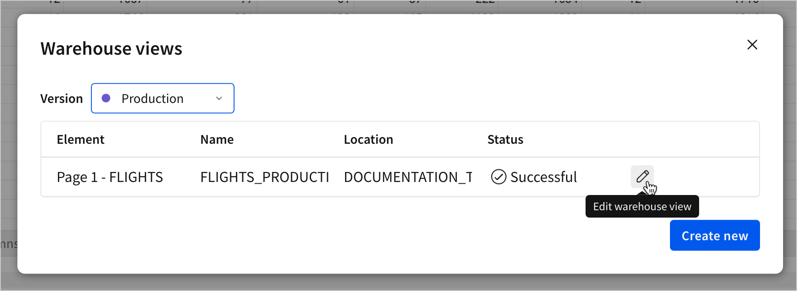
Task: Click the Status column header
Action: [505, 139]
